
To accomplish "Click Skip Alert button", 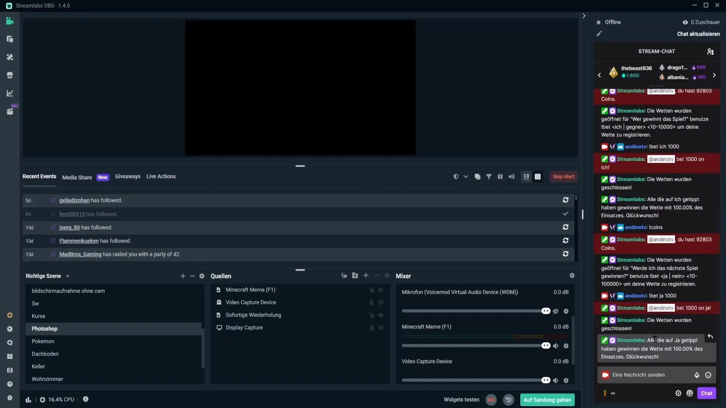I will [563, 177].
